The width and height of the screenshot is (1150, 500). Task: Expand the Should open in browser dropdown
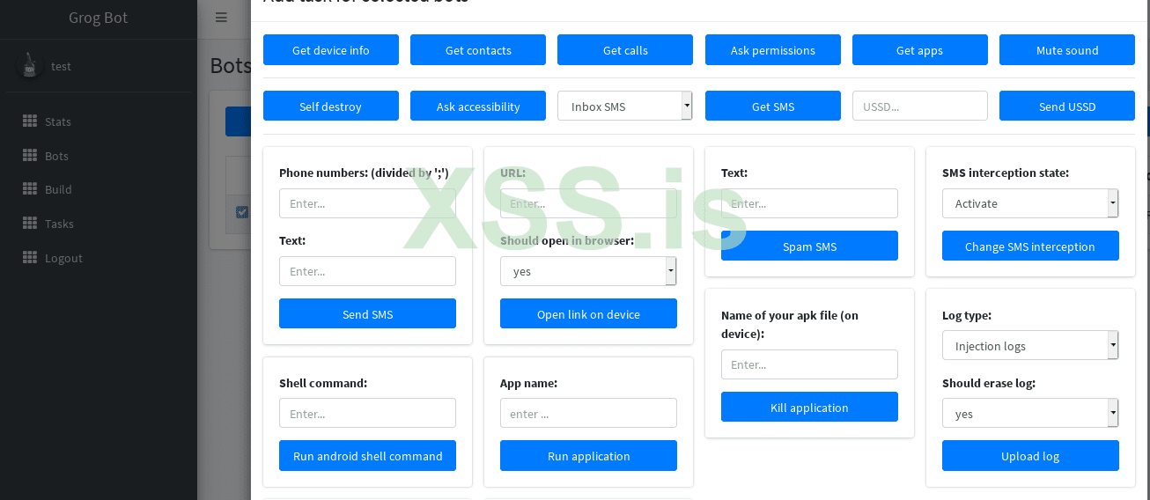(588, 271)
